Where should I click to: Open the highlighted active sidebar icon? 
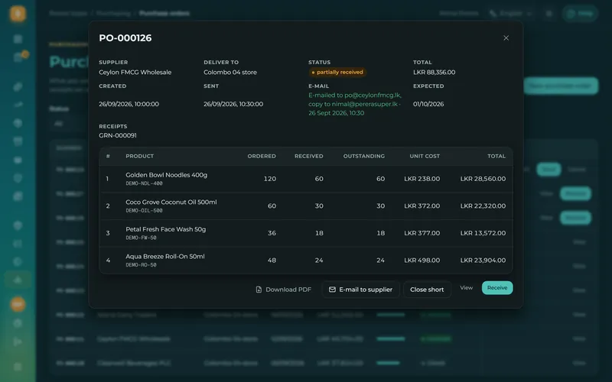[18, 280]
